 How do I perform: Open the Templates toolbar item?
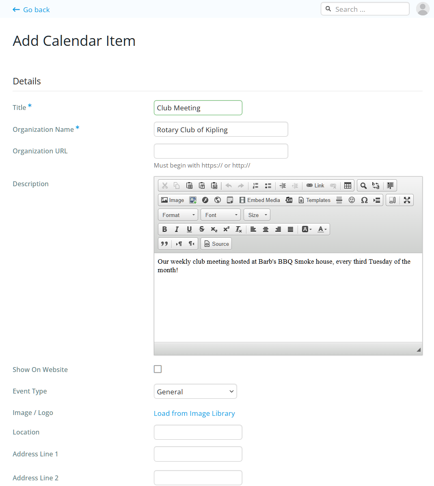click(314, 200)
